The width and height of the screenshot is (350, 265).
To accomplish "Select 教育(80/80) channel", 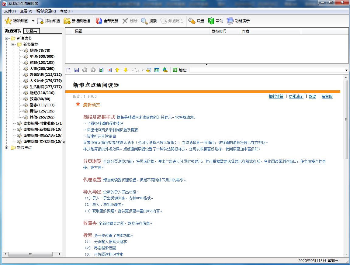I will click(40, 99).
